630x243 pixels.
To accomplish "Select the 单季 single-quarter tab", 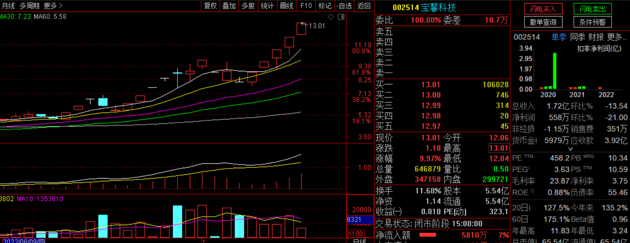I will 559,37.
